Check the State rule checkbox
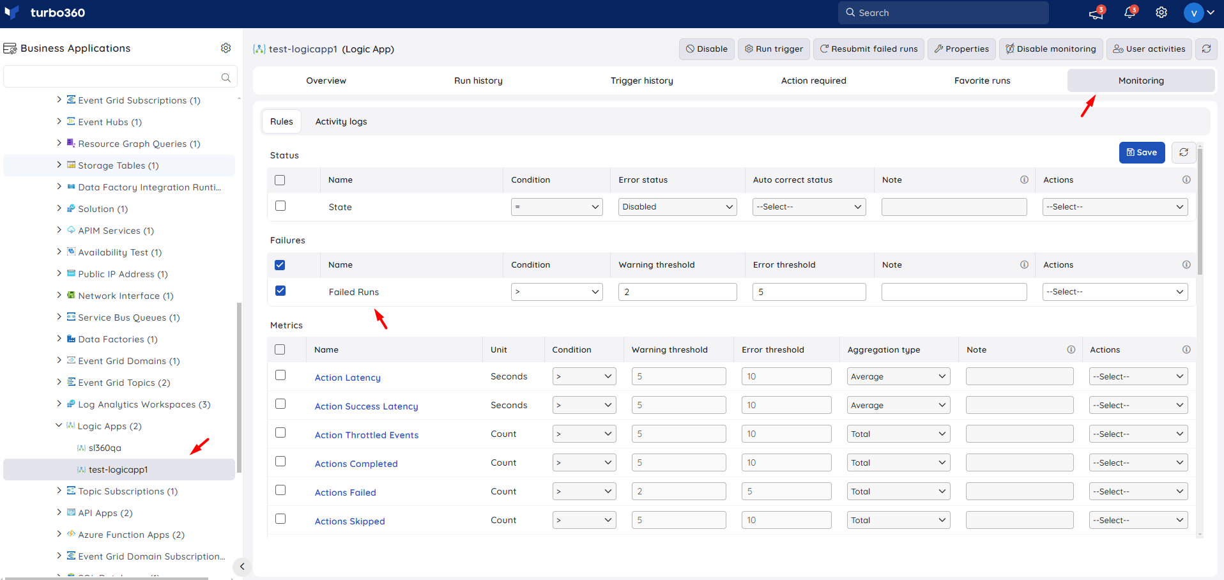This screenshot has width=1224, height=580. pos(280,206)
